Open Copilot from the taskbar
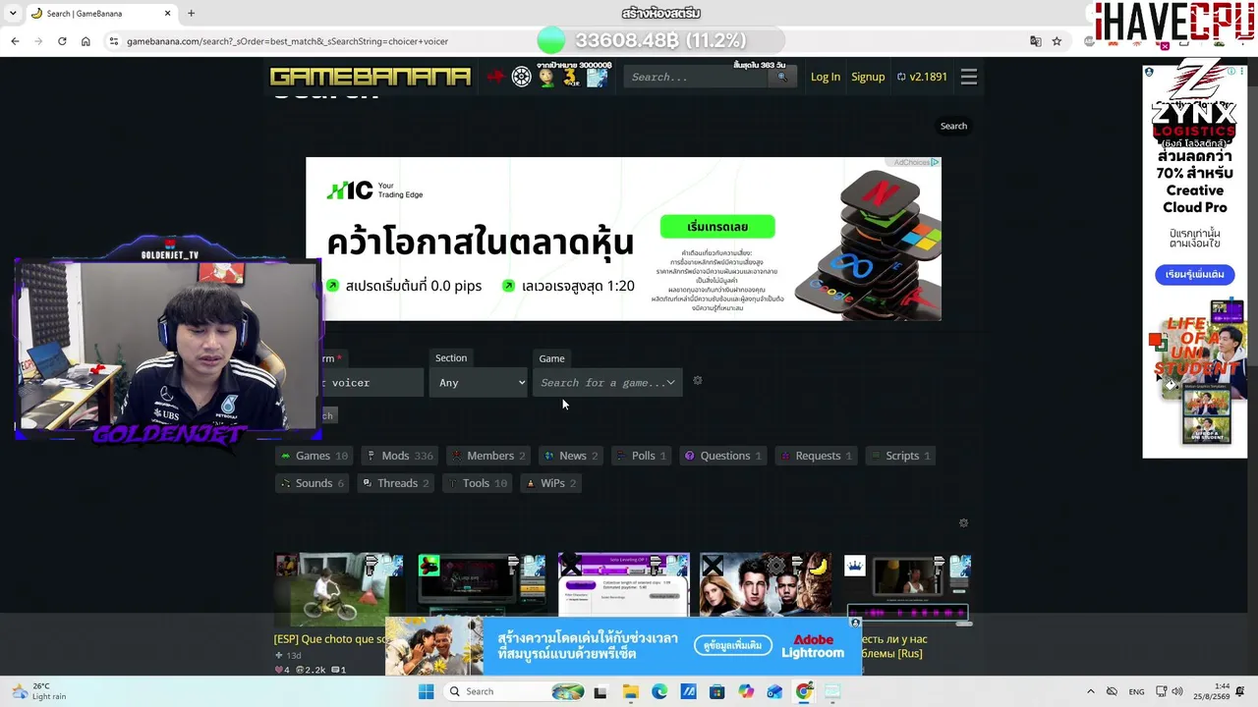The width and height of the screenshot is (1258, 707). [746, 691]
